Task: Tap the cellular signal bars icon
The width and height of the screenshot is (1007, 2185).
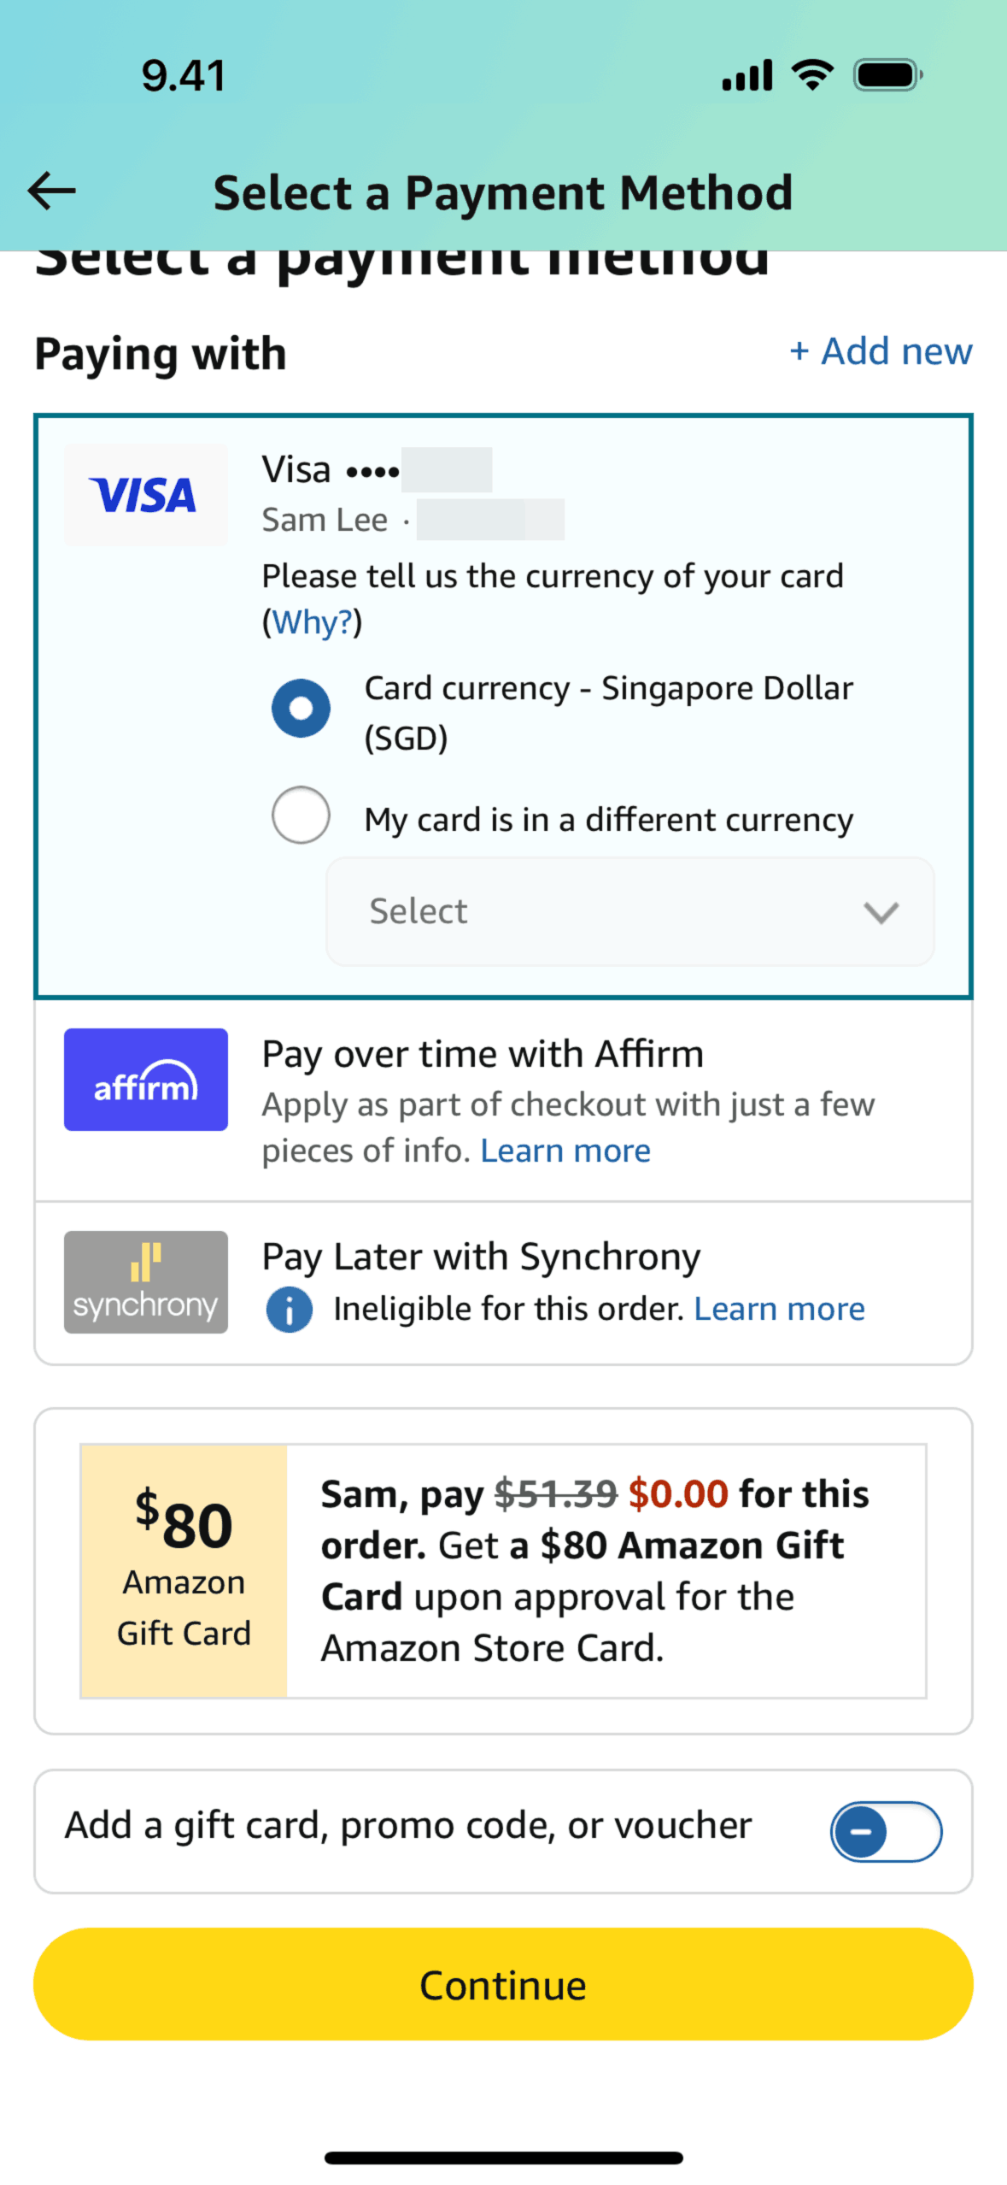Action: (x=746, y=75)
